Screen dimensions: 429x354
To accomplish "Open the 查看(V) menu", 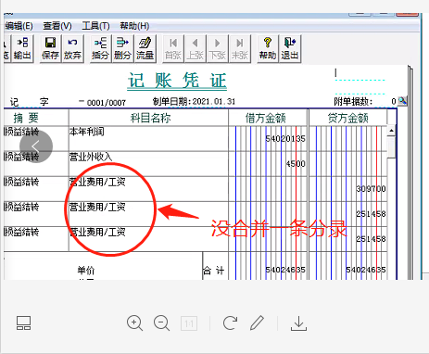I will 57,26.
